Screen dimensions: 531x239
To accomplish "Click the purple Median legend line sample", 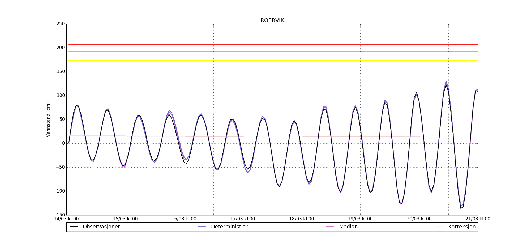I will point(330,227).
